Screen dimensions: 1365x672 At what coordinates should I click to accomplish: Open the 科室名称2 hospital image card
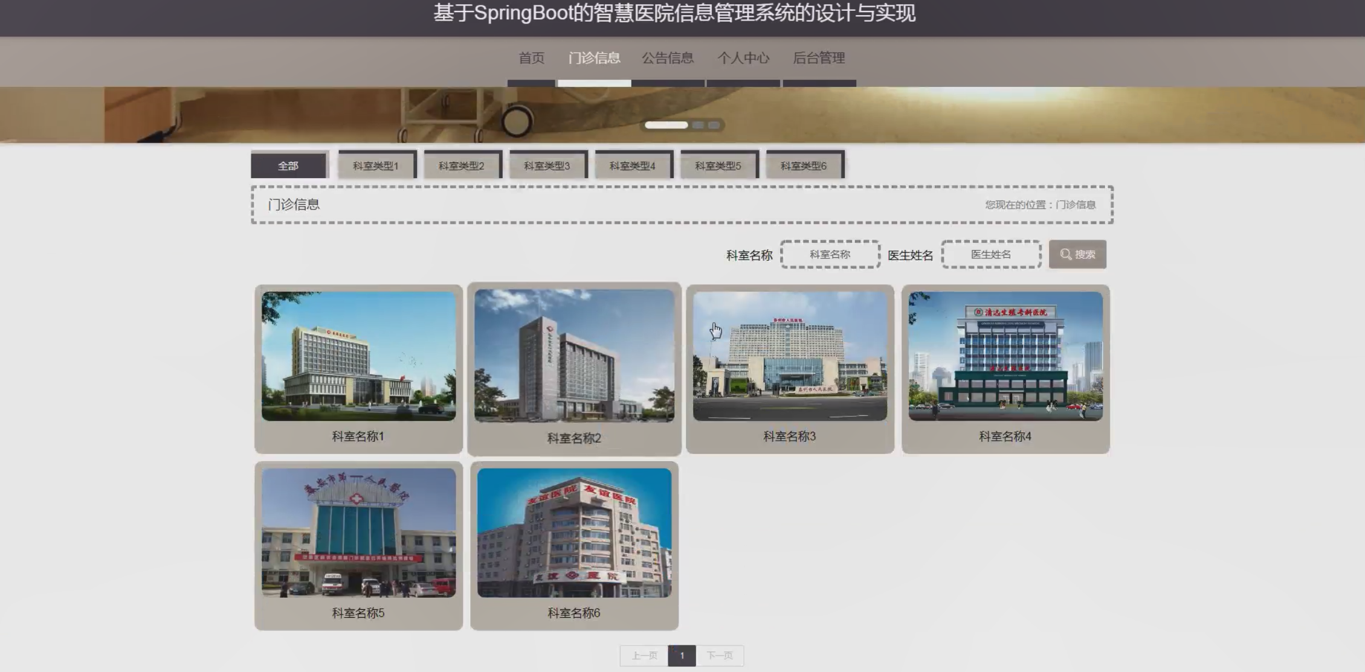pos(574,355)
